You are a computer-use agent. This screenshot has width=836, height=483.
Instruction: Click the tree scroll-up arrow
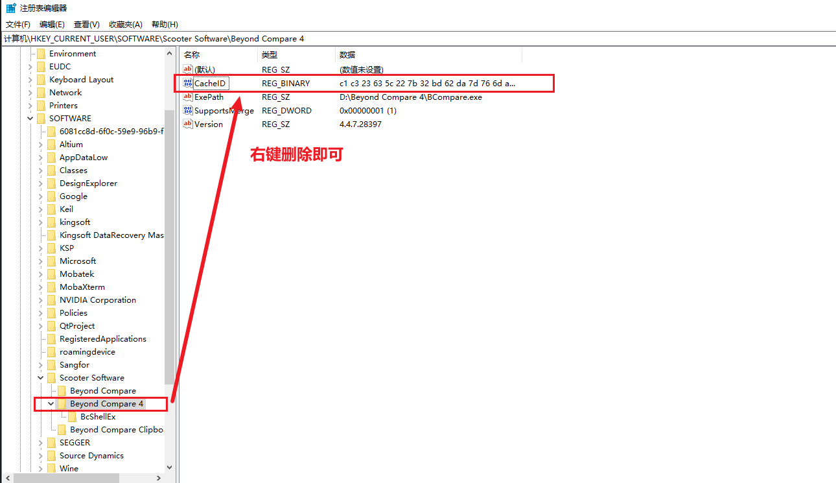click(170, 54)
